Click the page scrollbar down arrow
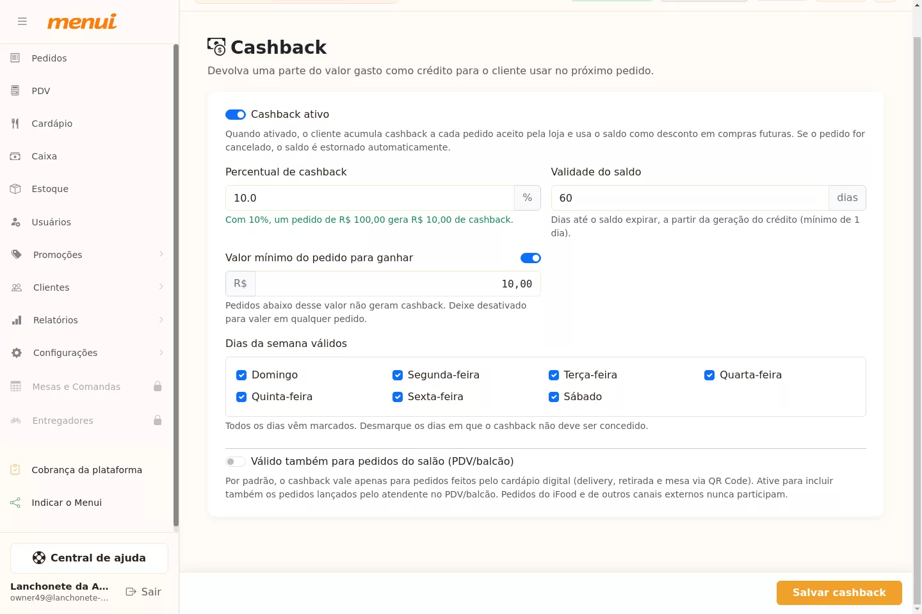The width and height of the screenshot is (922, 614). (917, 609)
